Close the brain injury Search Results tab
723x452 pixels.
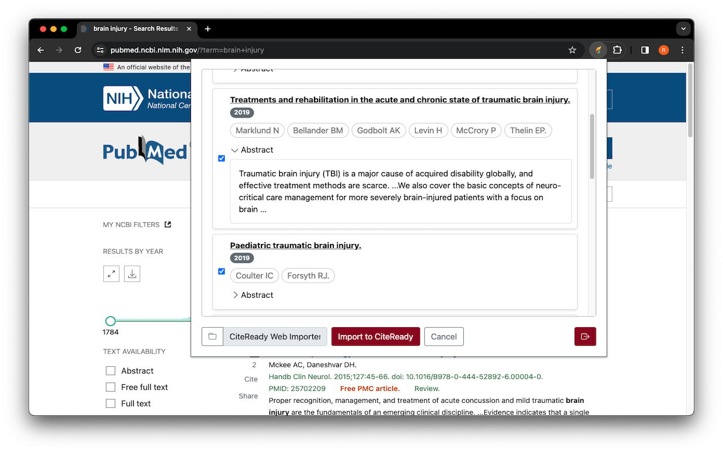click(189, 29)
